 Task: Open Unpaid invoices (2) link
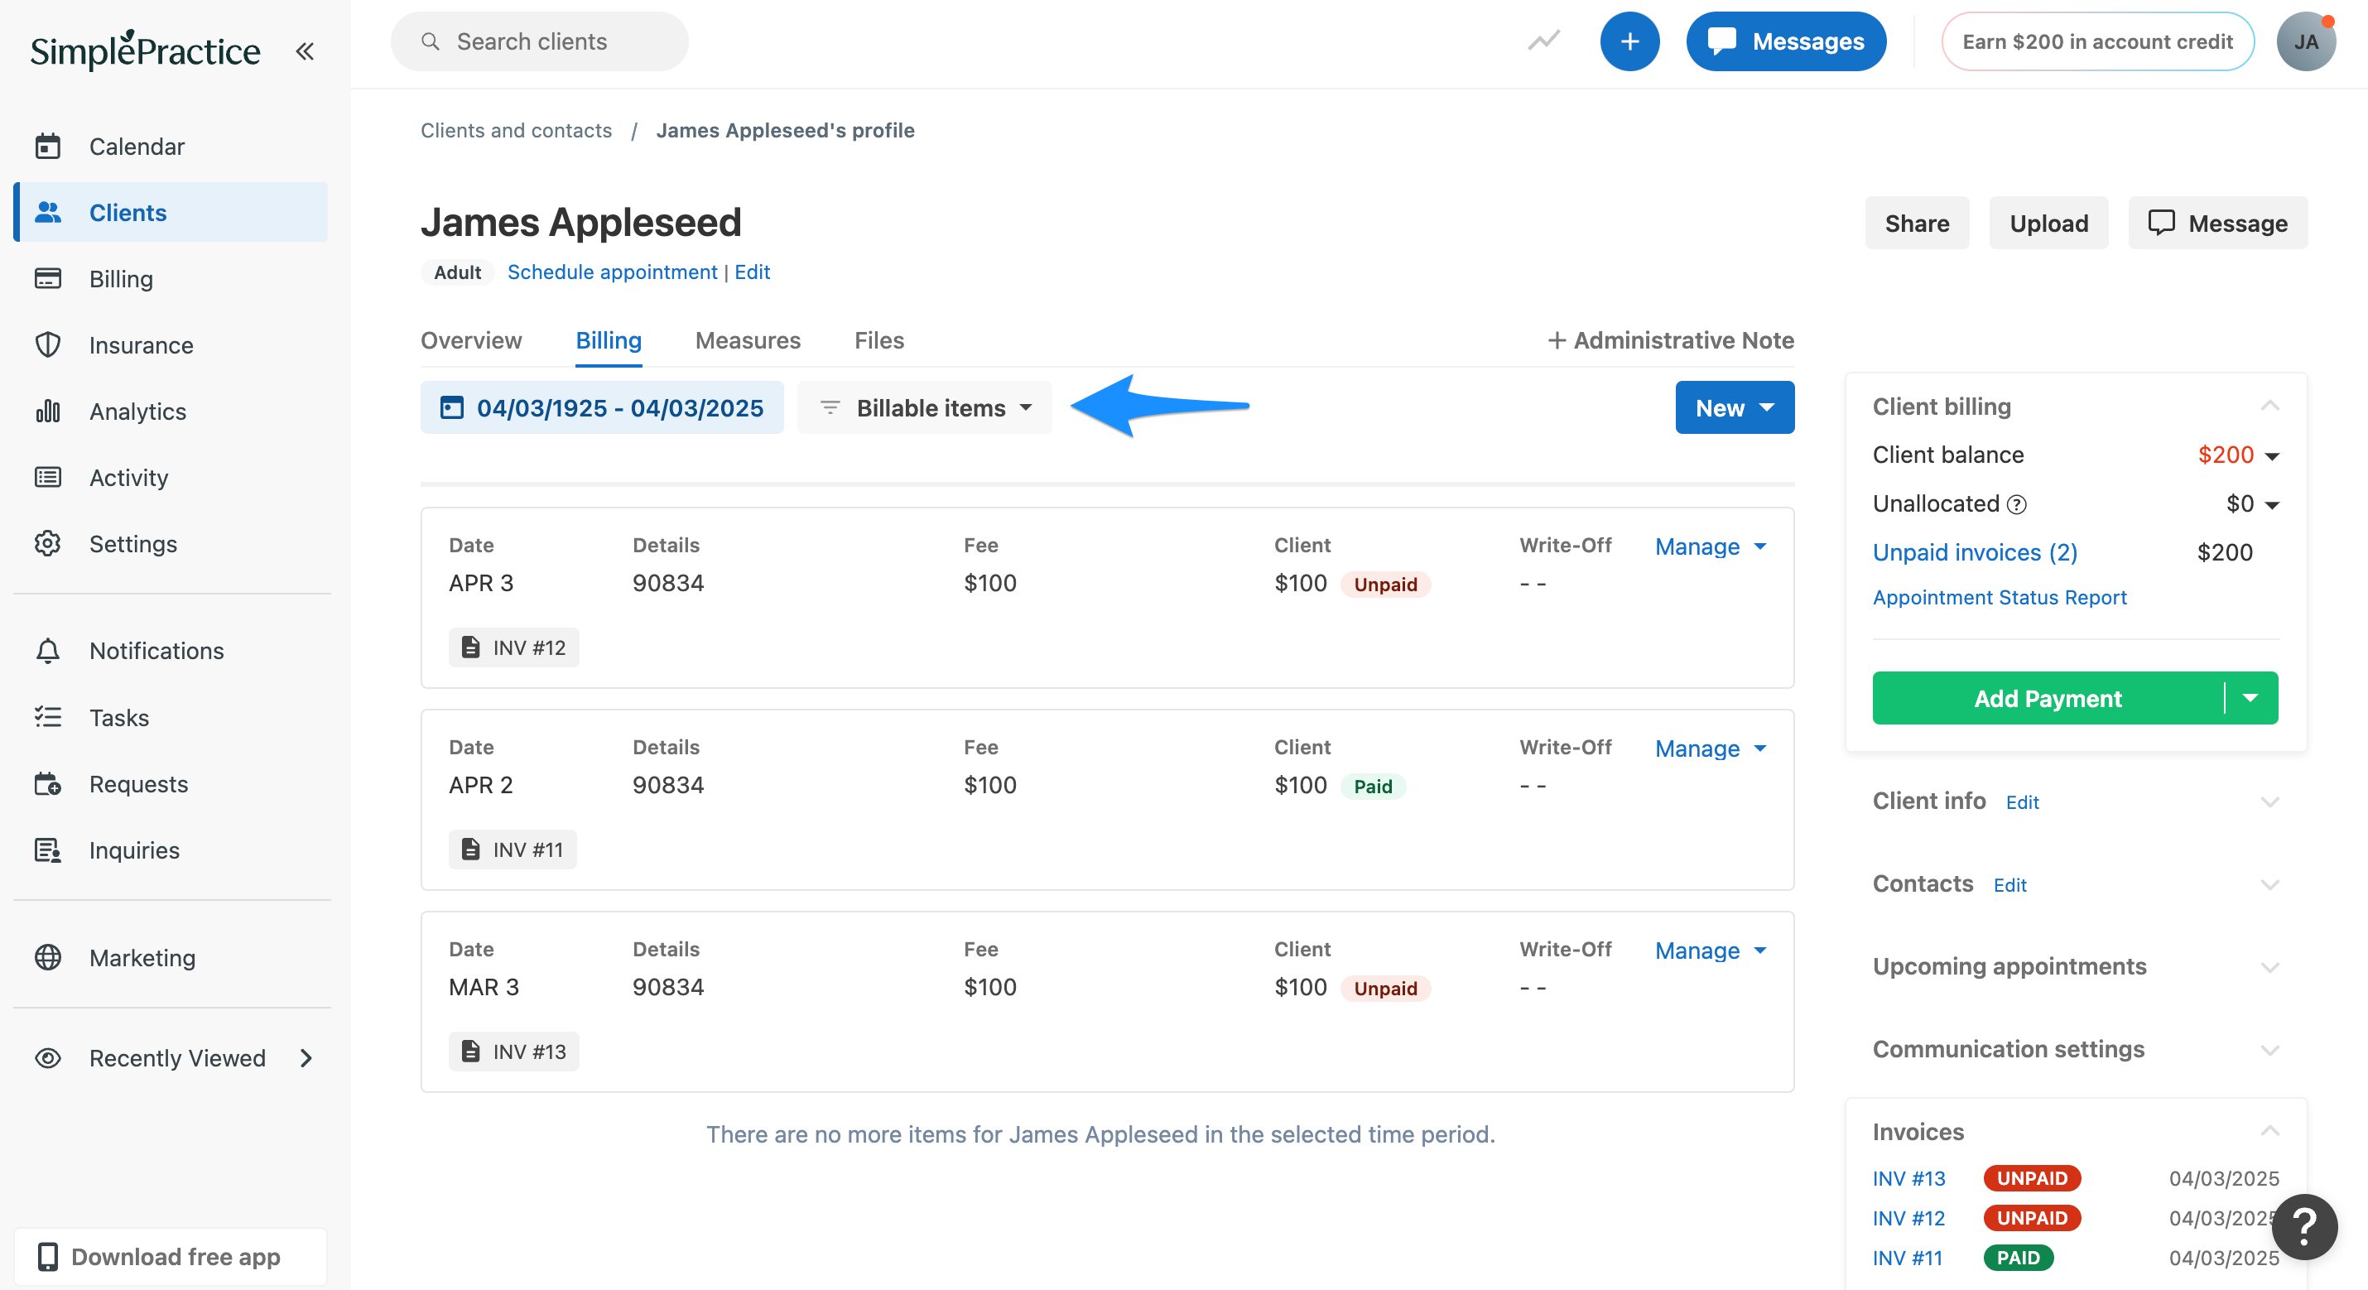click(x=1975, y=551)
